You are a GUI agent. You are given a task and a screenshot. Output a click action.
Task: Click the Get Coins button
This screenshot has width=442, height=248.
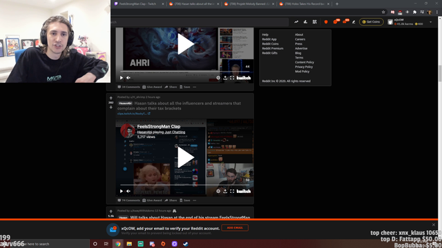click(x=372, y=21)
